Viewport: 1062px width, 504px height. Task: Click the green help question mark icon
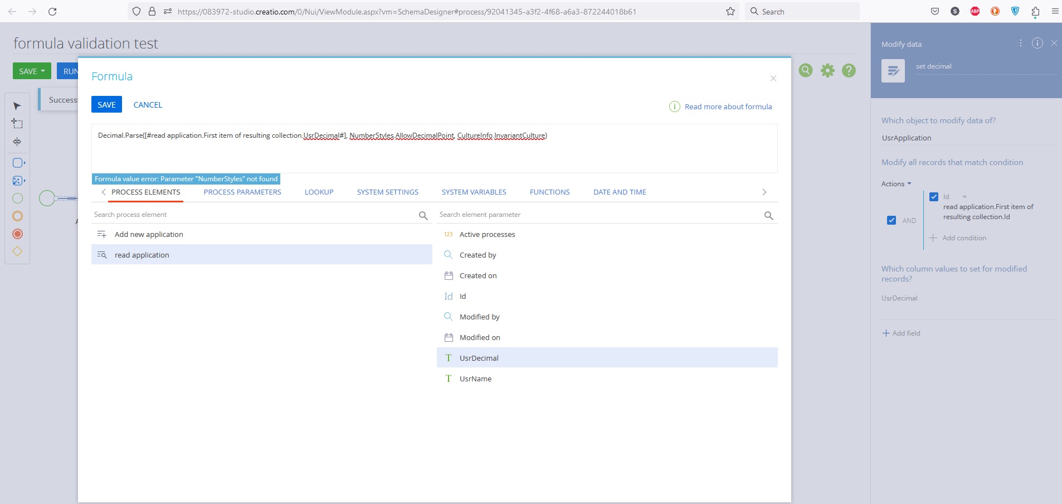[849, 70]
